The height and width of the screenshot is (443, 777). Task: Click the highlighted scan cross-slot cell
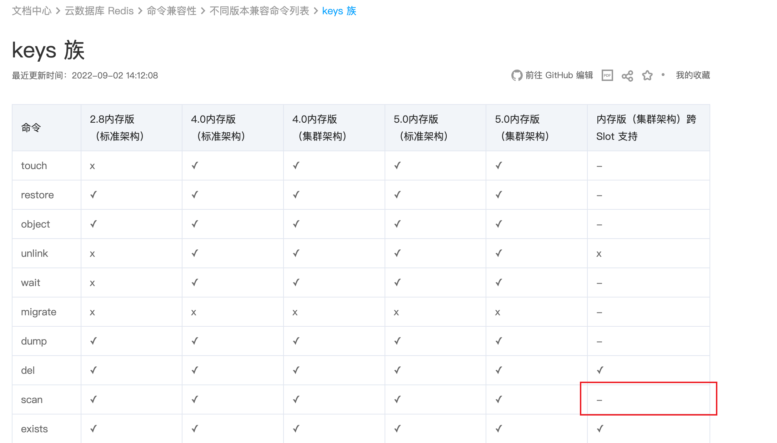click(x=648, y=399)
